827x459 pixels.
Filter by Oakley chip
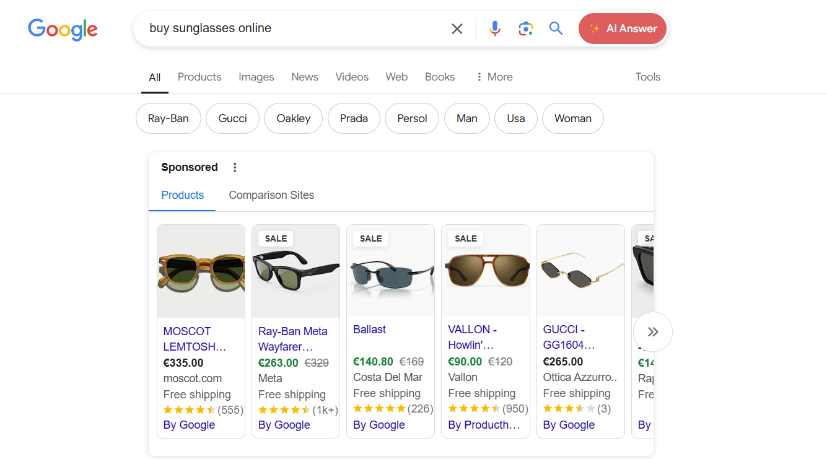294,118
